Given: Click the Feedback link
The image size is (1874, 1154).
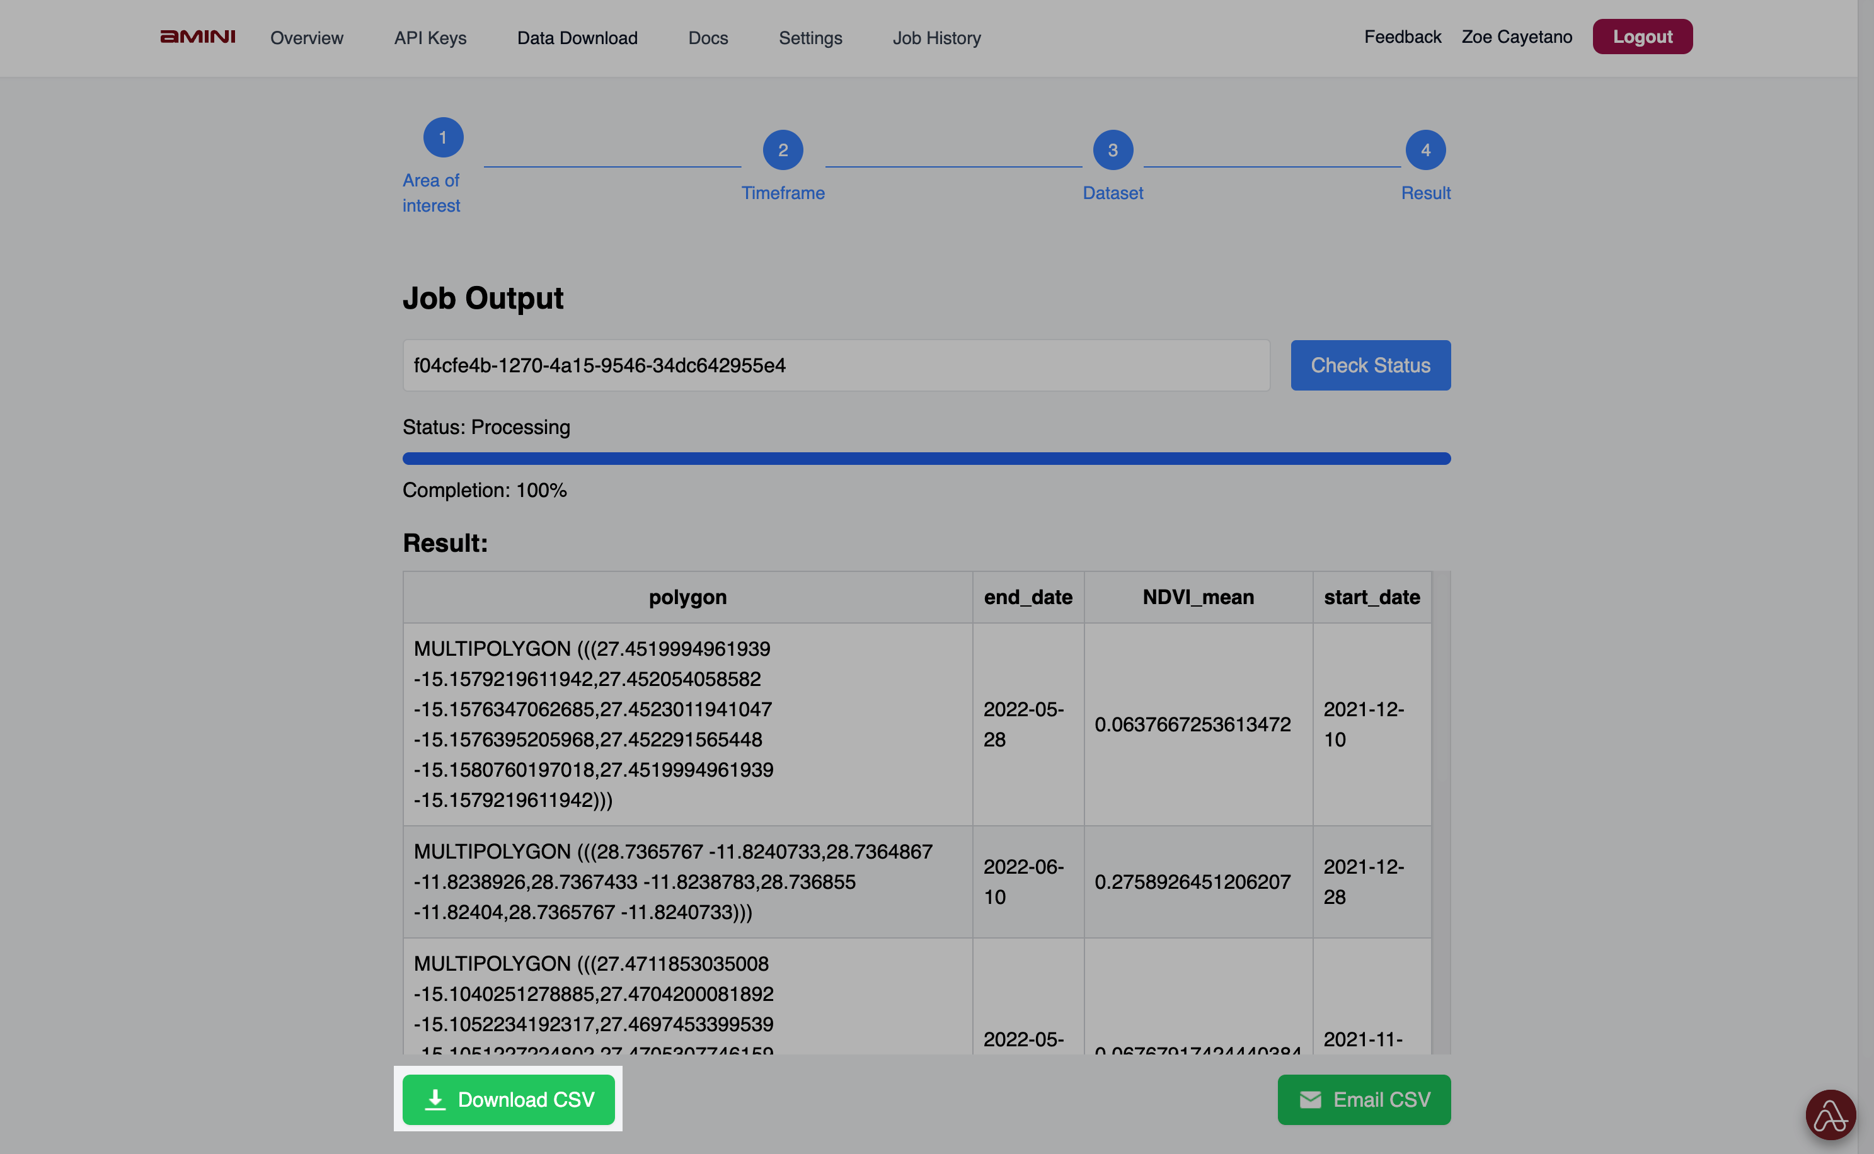Looking at the screenshot, I should click(x=1402, y=37).
